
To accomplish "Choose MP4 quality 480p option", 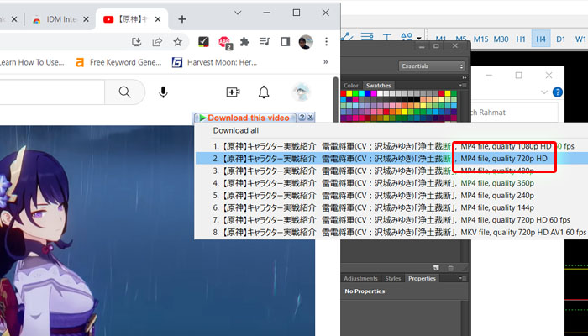I will 391,171.
